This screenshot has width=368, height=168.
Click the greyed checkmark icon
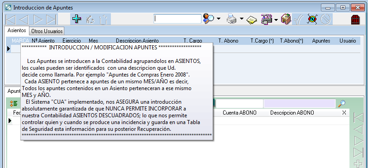299,19
